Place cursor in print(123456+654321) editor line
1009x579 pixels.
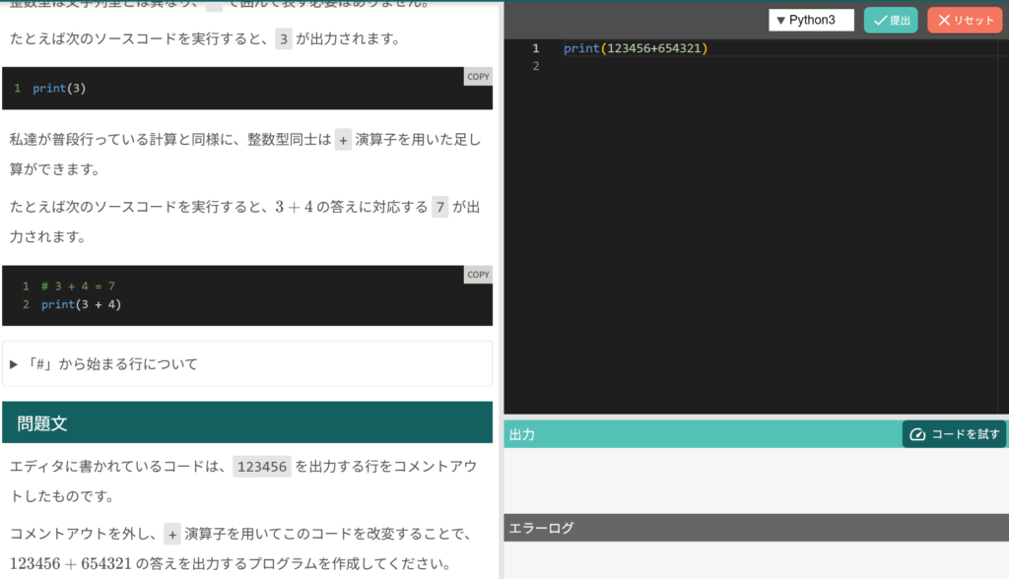click(636, 48)
